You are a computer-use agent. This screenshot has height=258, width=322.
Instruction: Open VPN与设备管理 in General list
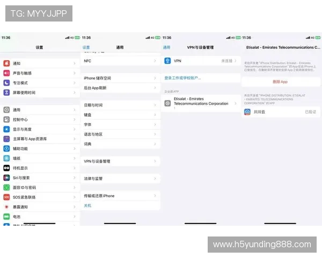pos(120,161)
